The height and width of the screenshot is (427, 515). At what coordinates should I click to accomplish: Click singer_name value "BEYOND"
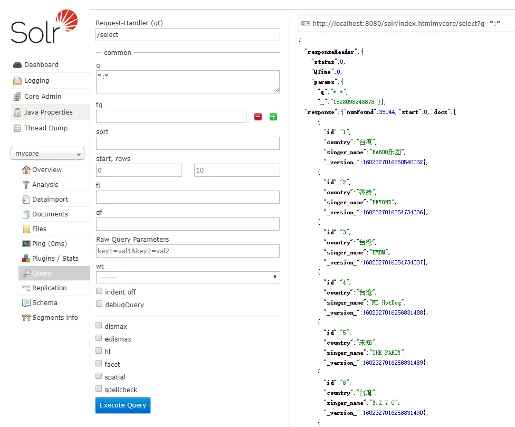tap(383, 202)
